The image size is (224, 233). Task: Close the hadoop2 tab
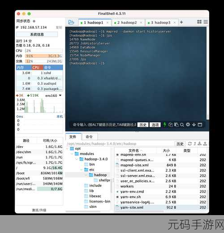click(141, 22)
